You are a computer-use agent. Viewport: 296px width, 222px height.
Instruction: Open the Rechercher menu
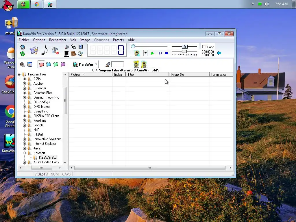[58, 40]
